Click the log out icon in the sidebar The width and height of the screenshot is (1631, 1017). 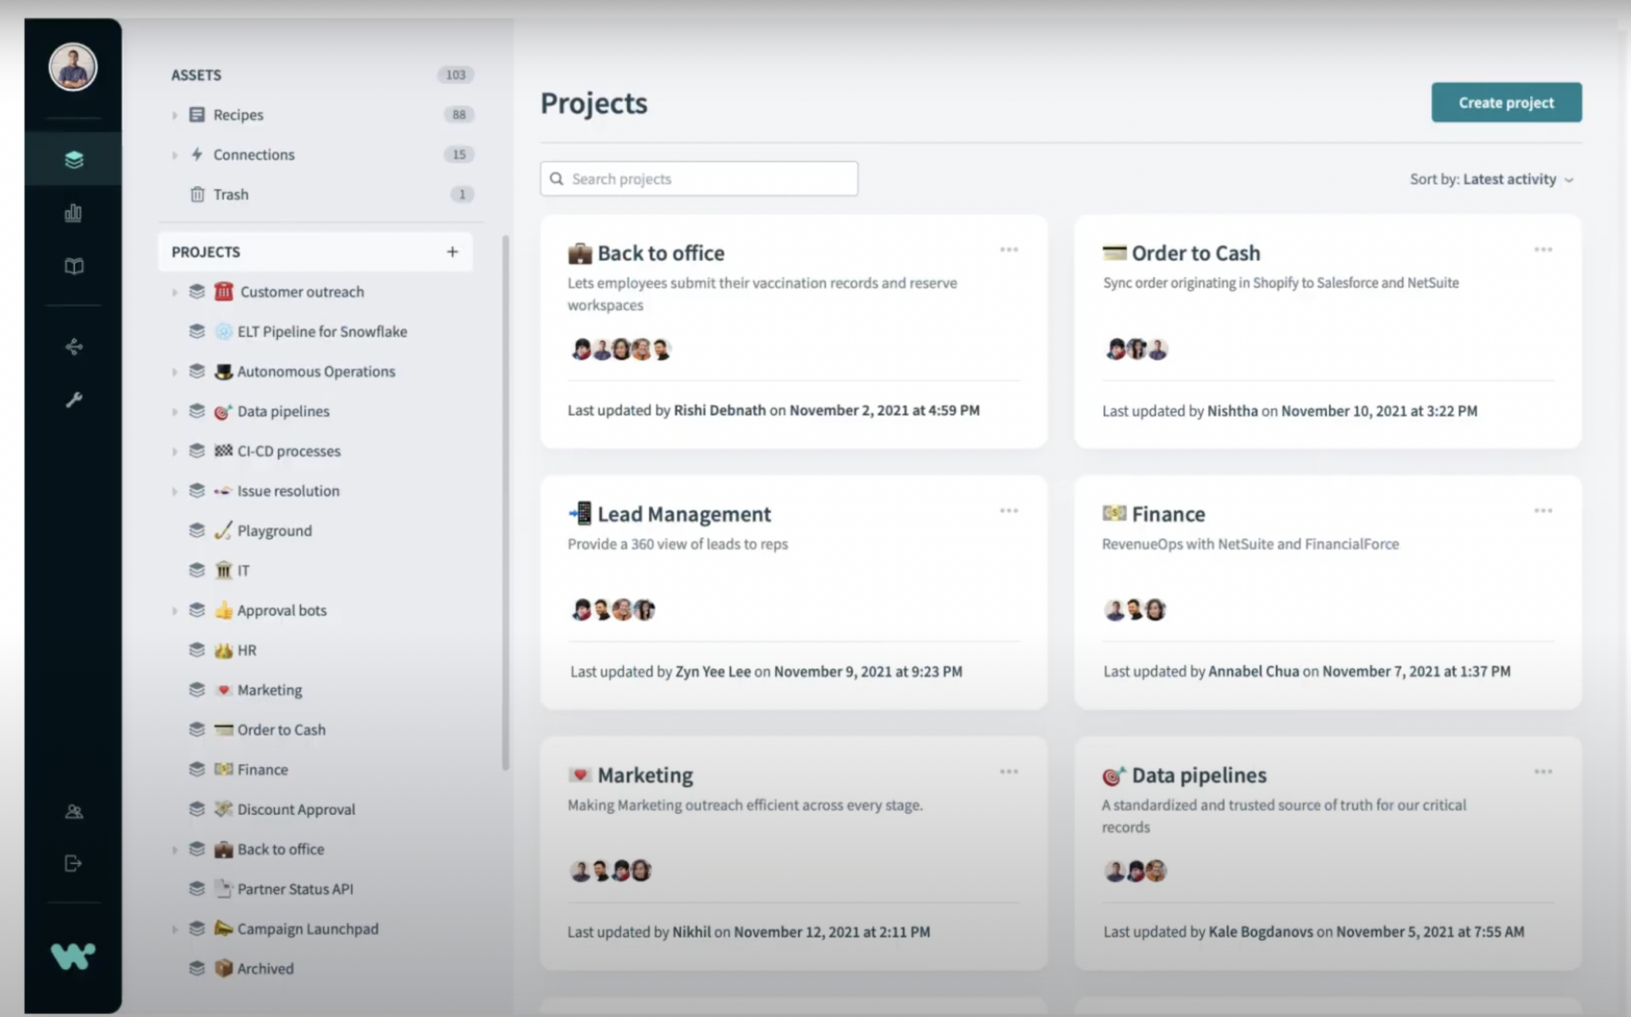point(72,863)
